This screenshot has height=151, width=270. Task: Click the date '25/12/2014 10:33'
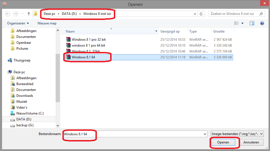point(173,40)
